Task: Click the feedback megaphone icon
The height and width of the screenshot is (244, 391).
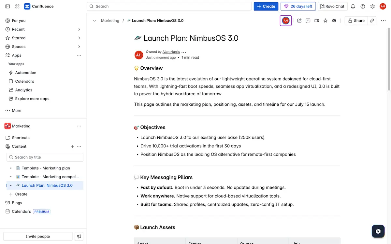Action: (79, 237)
